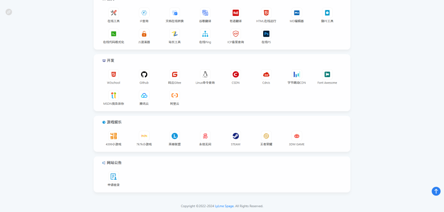This screenshot has width=444, height=212.
Task: Click the 王者荣耀 icon
Action: [266, 136]
